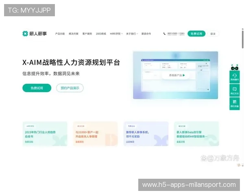Click the 信息提升效率，数据洞见未来 subtitle
Image resolution: width=244 pixels, height=195 pixels.
coord(51,74)
